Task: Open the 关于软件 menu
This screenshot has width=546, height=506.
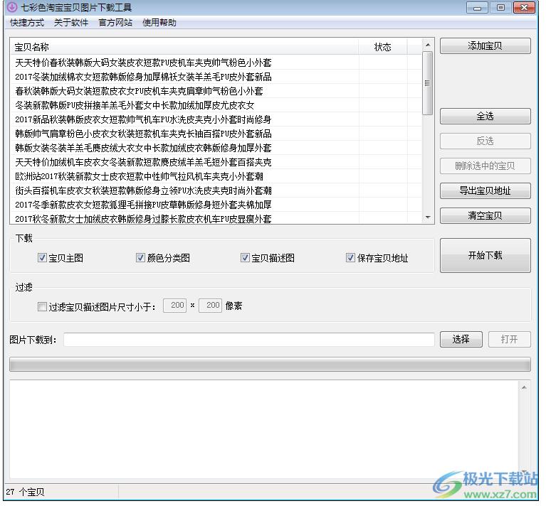Action: pyautogui.click(x=71, y=23)
